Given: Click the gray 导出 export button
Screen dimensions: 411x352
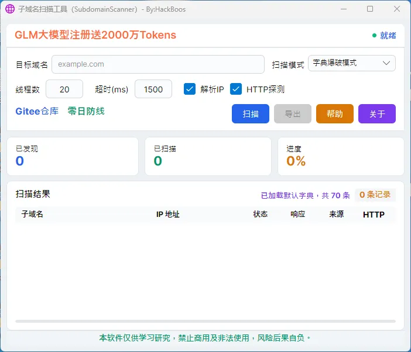Looking at the screenshot, I should [293, 113].
